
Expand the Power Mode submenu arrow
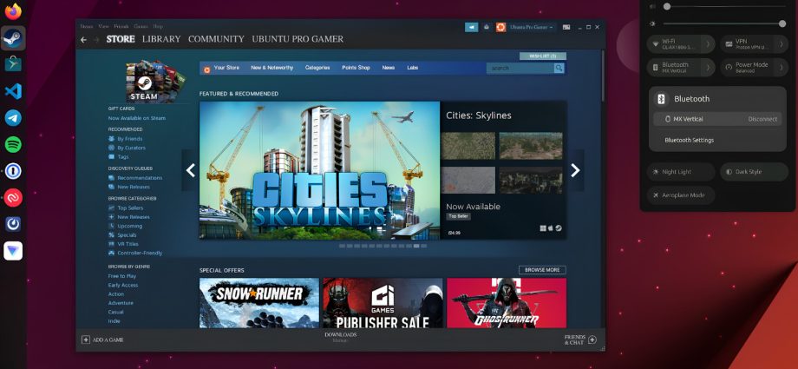click(x=782, y=67)
